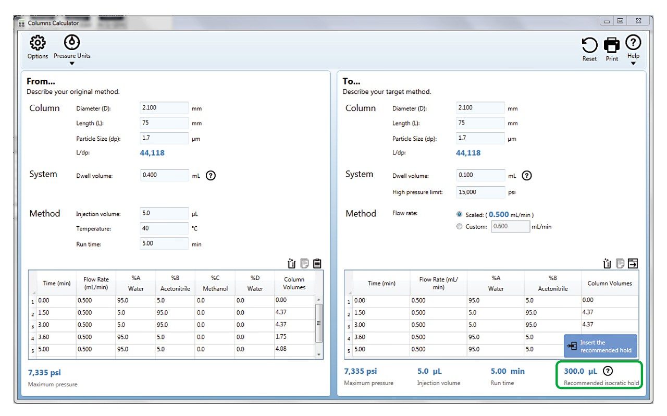This screenshot has height=416, width=667.
Task: Click clipboard paste icon above original gradient table
Action: pyautogui.click(x=317, y=264)
